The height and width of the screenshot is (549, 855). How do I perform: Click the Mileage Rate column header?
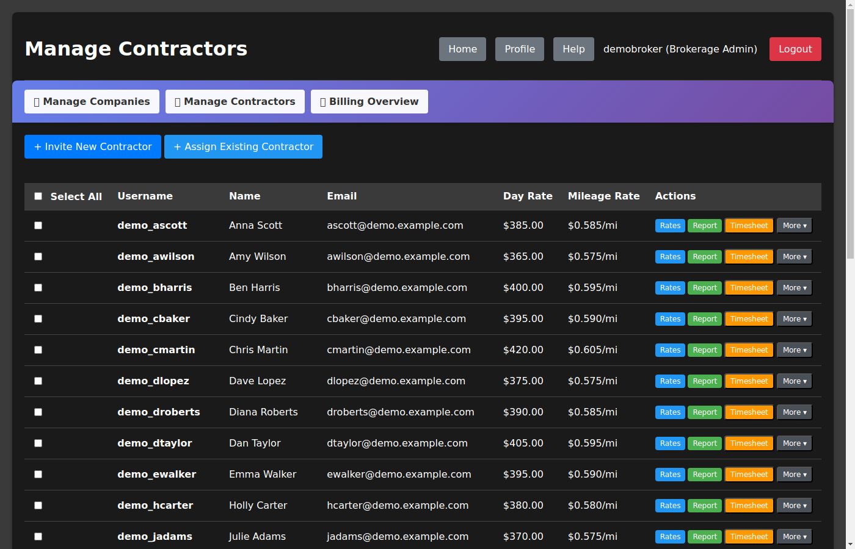tap(604, 196)
